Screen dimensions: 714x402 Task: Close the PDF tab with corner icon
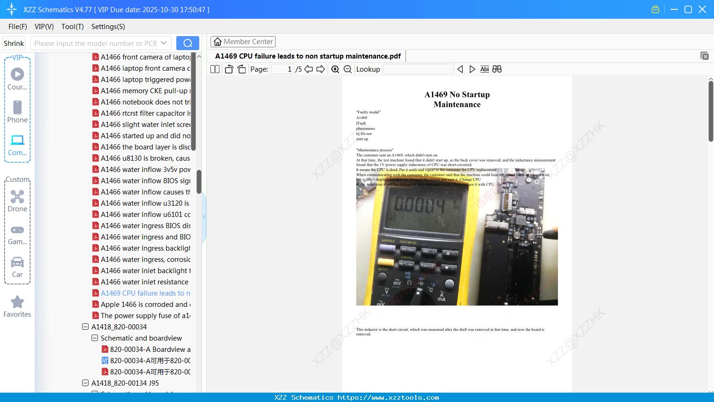coord(704,56)
